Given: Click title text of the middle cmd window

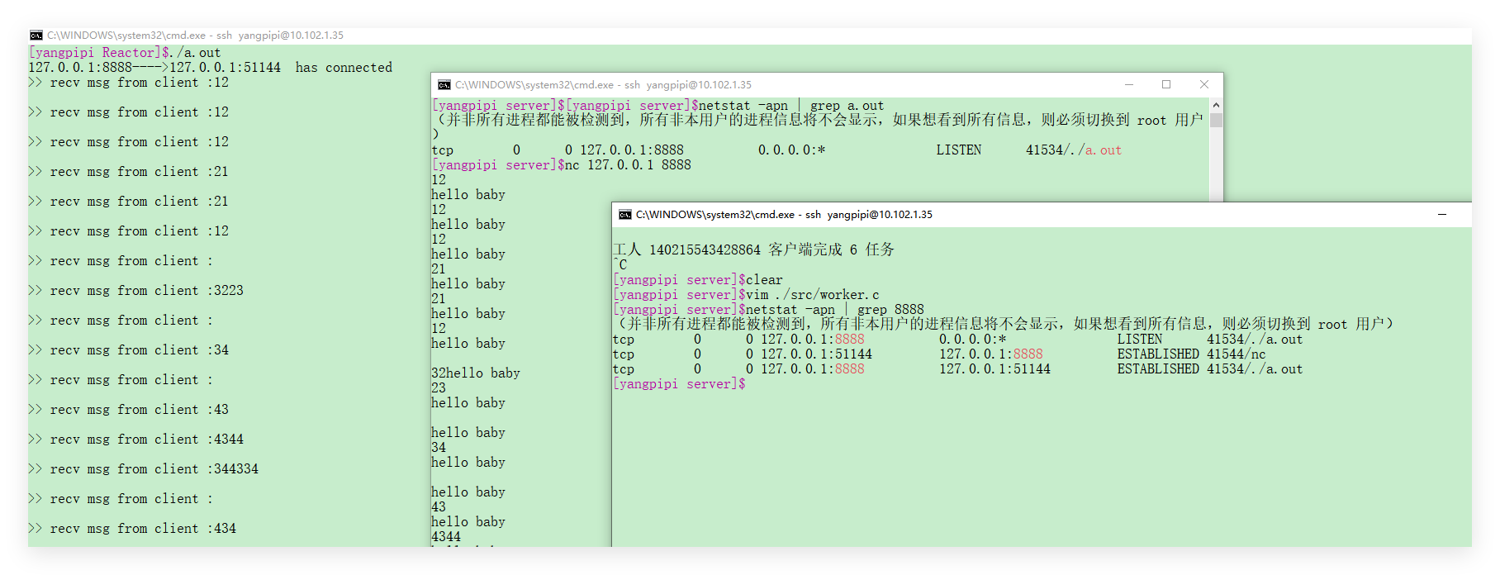Looking at the screenshot, I should pyautogui.click(x=603, y=85).
